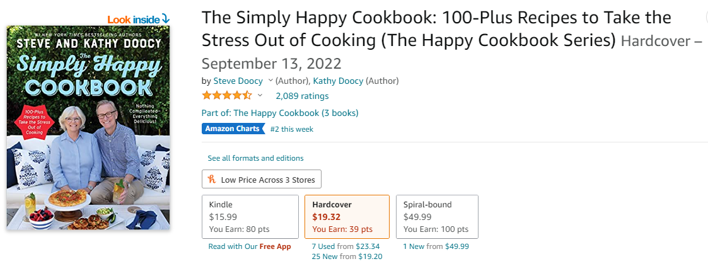The width and height of the screenshot is (708, 271).
Task: Click the Honey icon in price button
Action: [212, 180]
